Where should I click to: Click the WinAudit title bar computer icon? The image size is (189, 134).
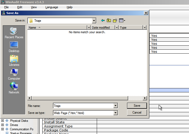[3, 2]
